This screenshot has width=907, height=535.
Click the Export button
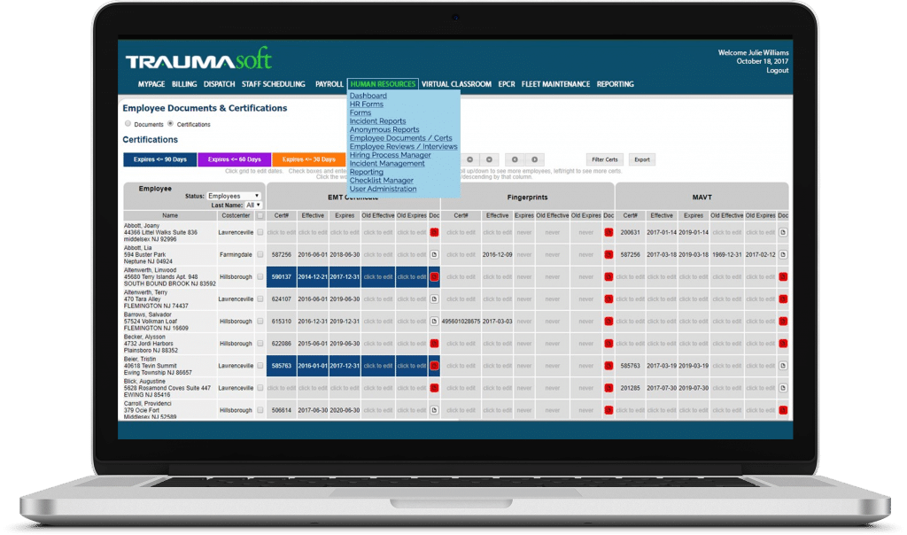pos(642,159)
